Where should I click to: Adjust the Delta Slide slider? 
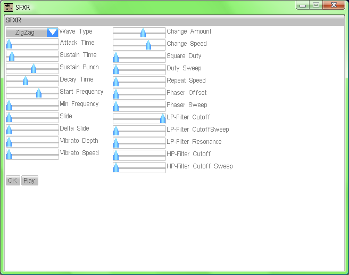[x=32, y=130]
